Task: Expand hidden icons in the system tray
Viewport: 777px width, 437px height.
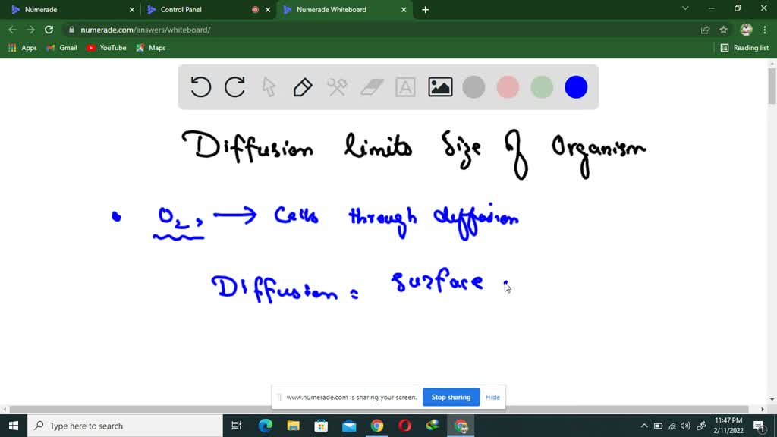Action: (x=644, y=426)
